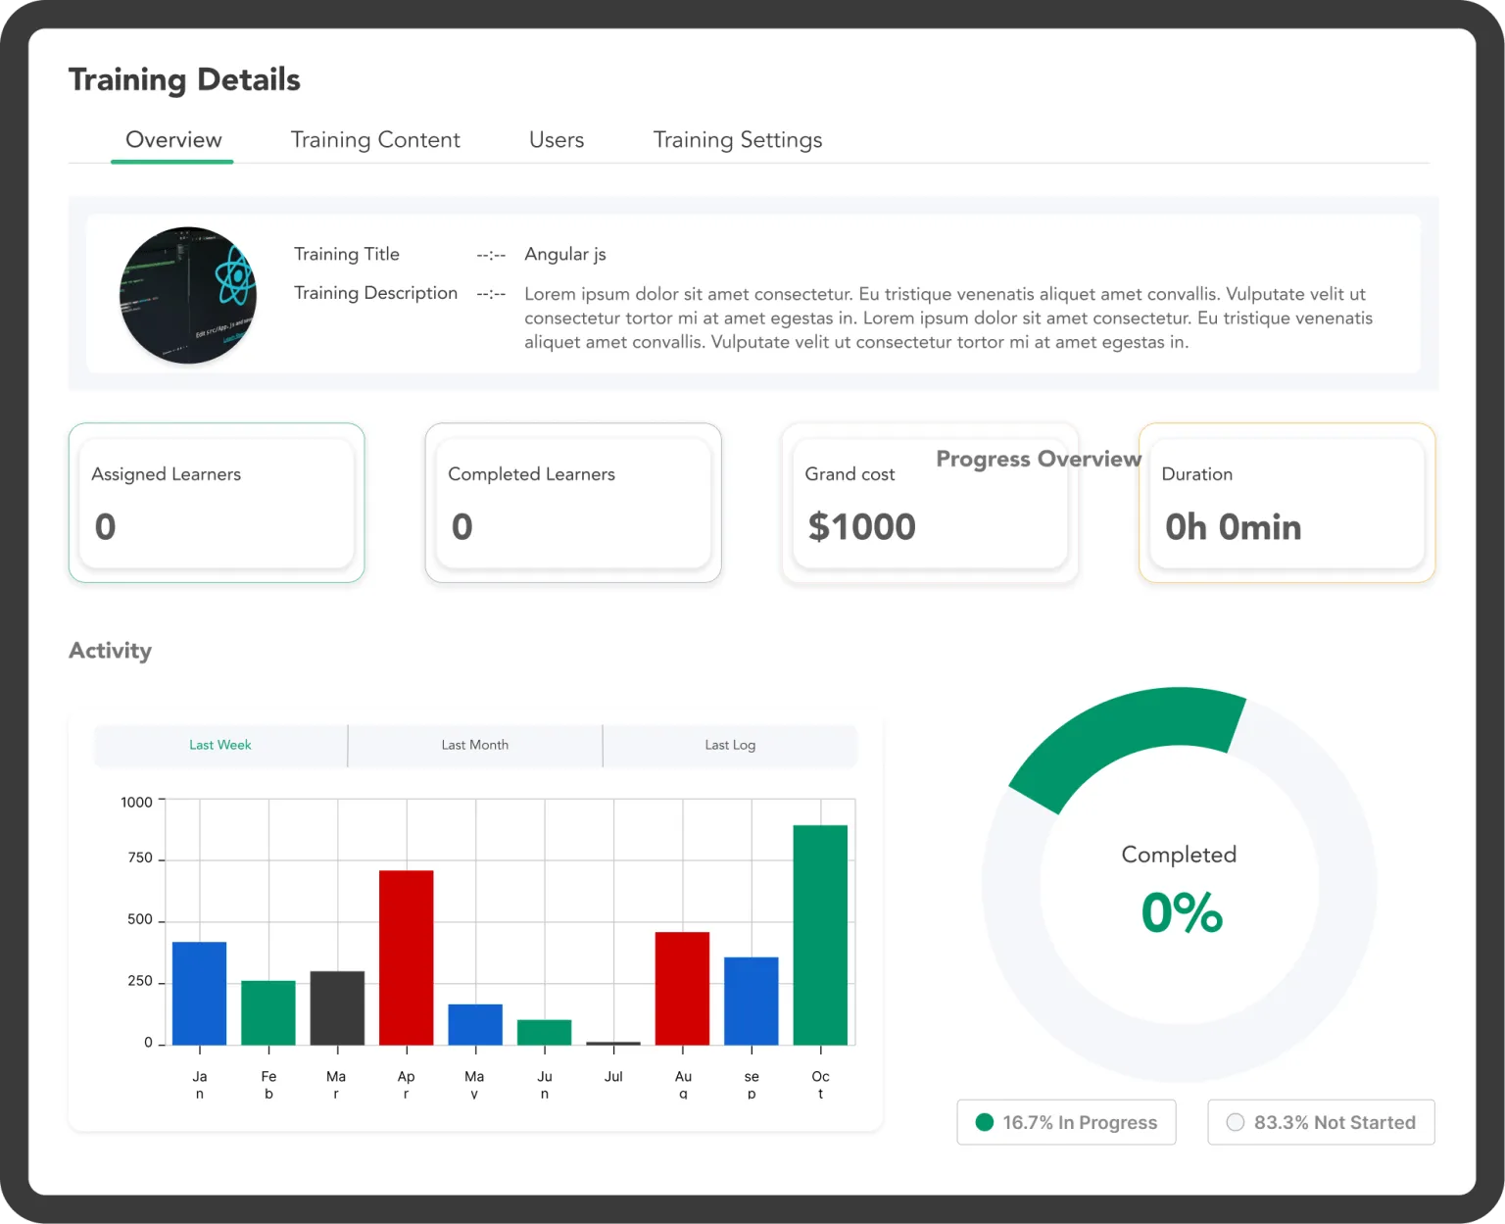Click the tall green Oct bar
This screenshot has height=1224, width=1505.
820,934
